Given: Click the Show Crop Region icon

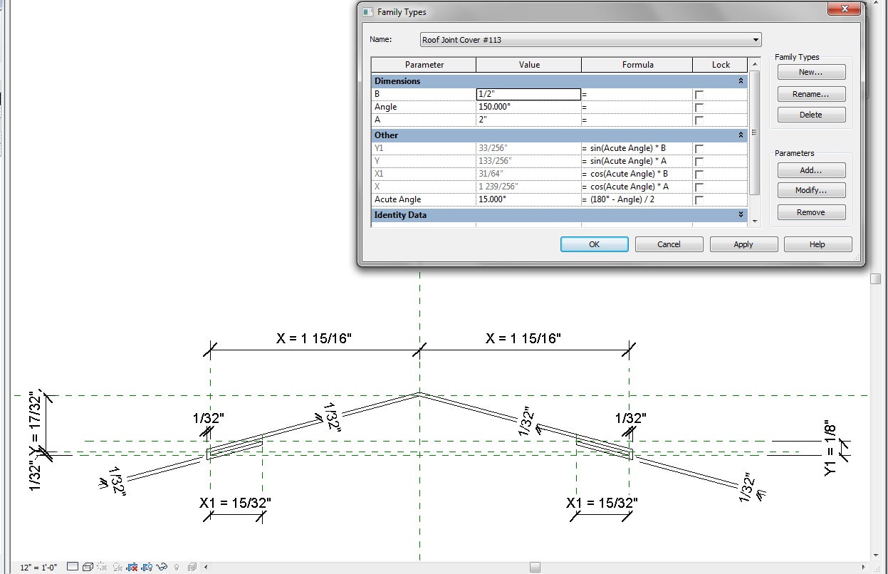Looking at the screenshot, I should pyautogui.click(x=147, y=566).
